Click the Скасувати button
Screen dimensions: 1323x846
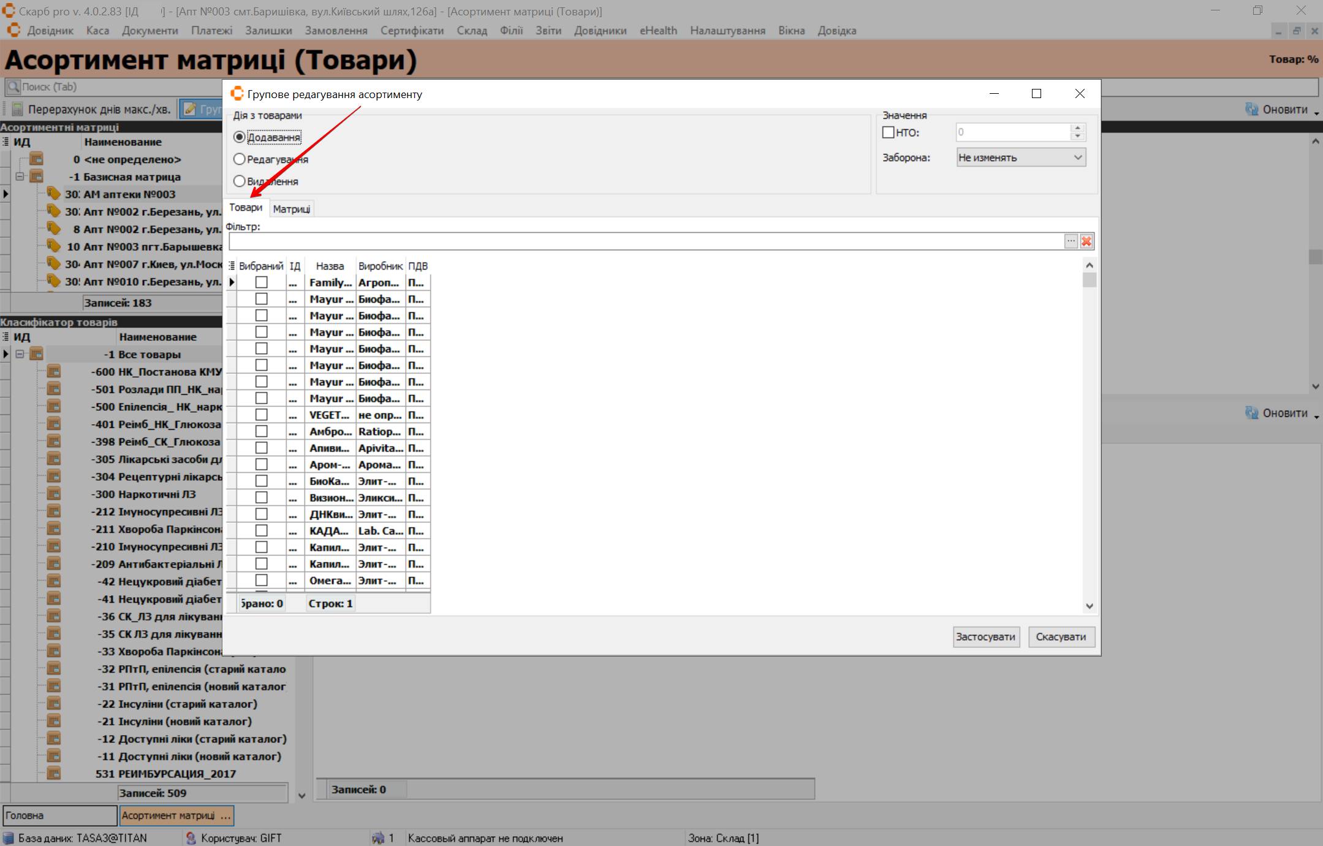tap(1061, 637)
